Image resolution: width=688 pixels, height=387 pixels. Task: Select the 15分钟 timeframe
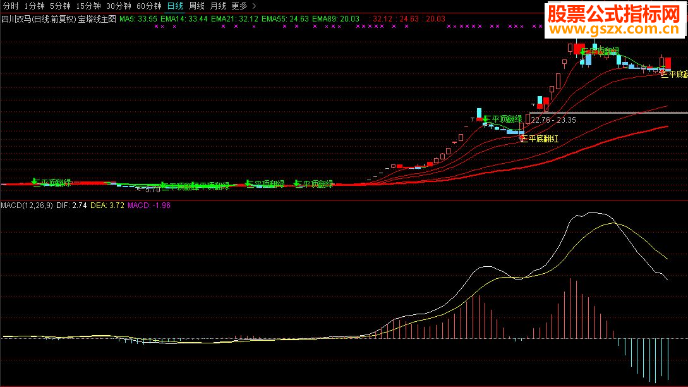tap(88, 6)
